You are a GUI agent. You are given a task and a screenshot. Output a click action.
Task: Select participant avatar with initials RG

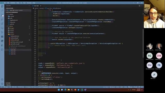tap(150, 56)
